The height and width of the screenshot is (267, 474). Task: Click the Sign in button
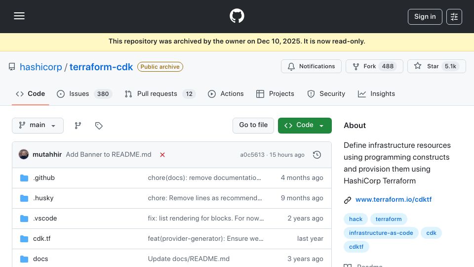tap(425, 17)
